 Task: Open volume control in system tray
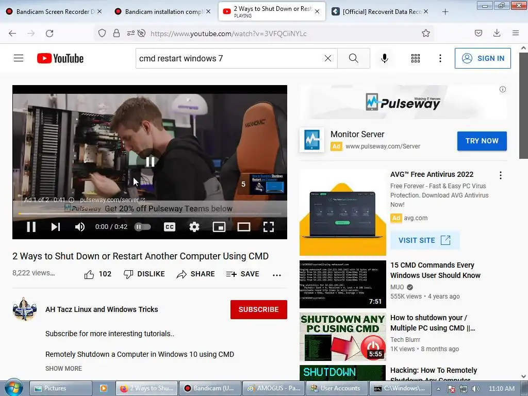click(476, 389)
